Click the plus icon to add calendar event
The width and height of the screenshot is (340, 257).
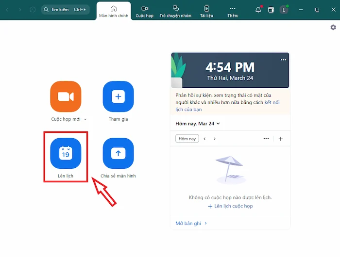point(280,139)
